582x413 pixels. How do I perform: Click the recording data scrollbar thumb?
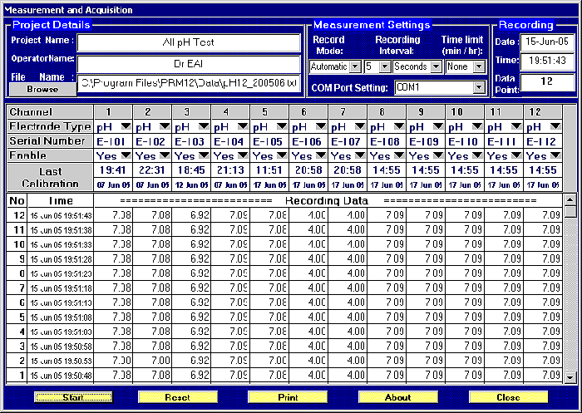coord(570,212)
